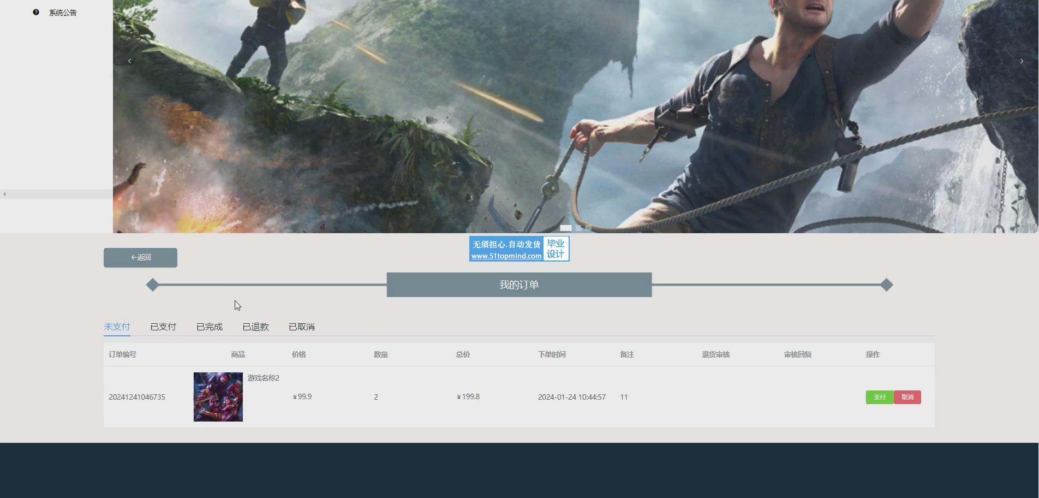The height and width of the screenshot is (498, 1039).
Task: Click the 订单编号 column header
Action: [122, 354]
